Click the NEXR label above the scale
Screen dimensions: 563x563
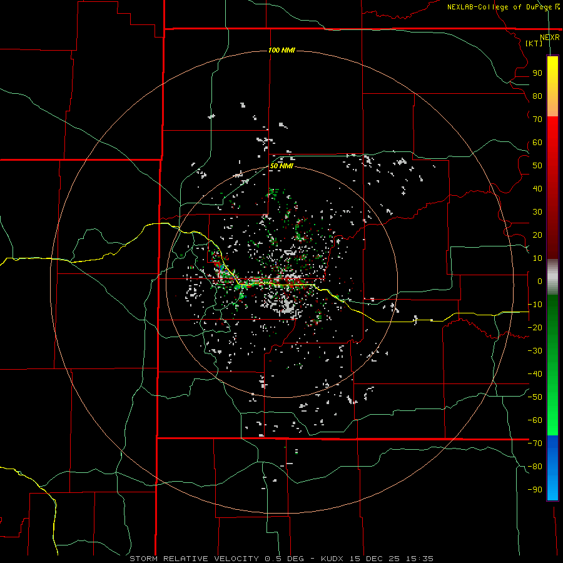click(550, 37)
